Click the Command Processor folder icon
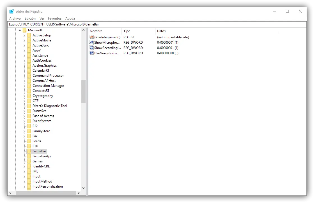Screen dimensions: 314x203 (29, 76)
